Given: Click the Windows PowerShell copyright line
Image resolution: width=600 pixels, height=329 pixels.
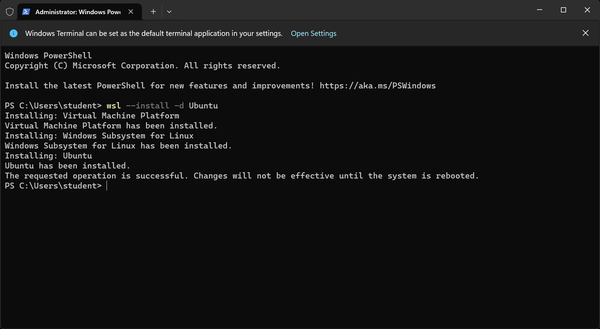Looking at the screenshot, I should click(x=142, y=65).
